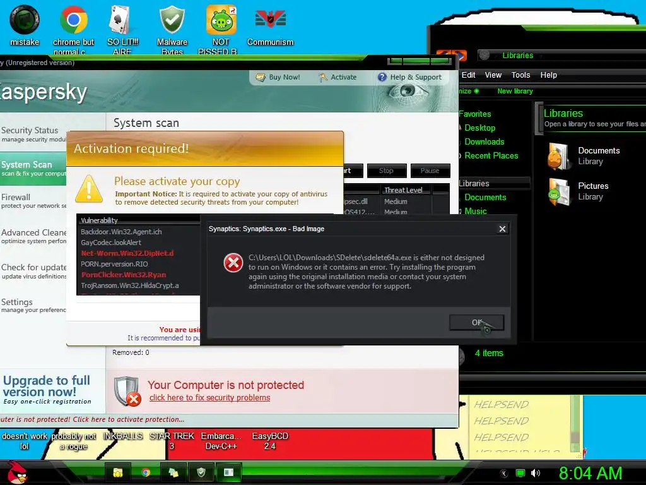The width and height of the screenshot is (646, 485).
Task: Click the orange navigation arrows in Libraries window
Action: [452, 55]
